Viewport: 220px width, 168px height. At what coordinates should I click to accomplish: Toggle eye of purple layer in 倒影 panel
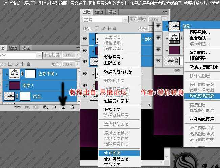pyautogui.click(x=158, y=50)
